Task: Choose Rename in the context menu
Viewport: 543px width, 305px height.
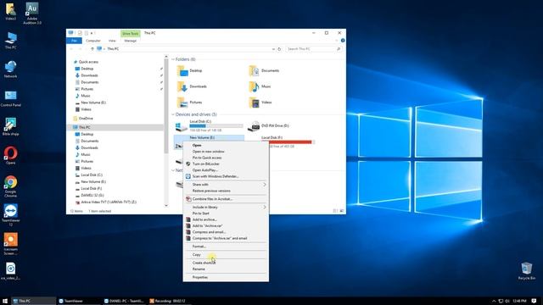Action: coord(226,269)
